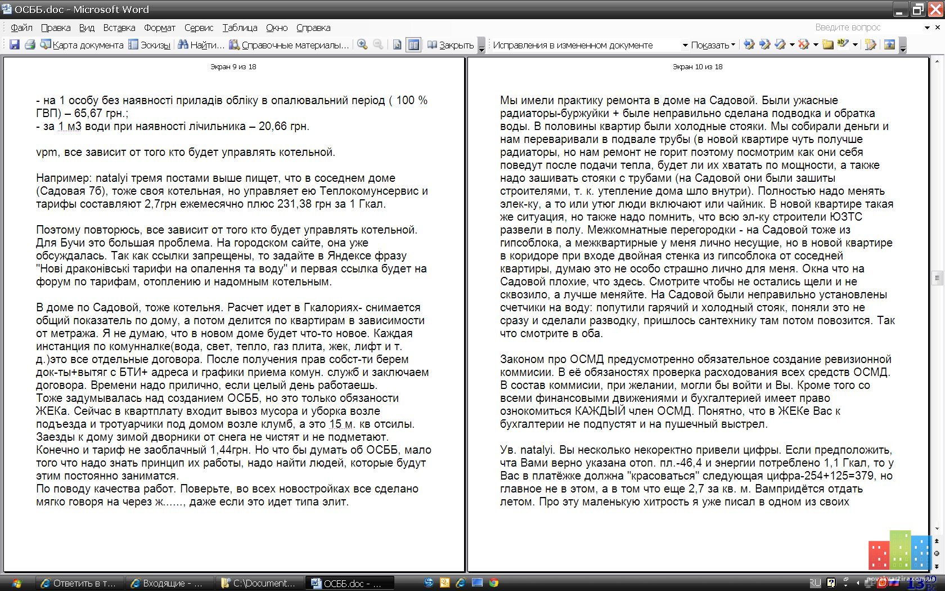
Task: Decrease text size with zoom-out magnifier
Action: pyautogui.click(x=378, y=44)
